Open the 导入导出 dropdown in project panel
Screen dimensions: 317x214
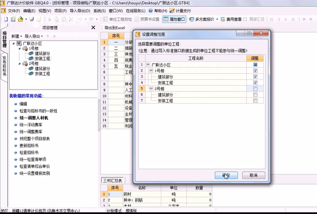34,36
